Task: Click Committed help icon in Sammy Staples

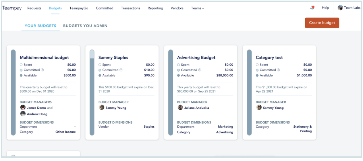Action: point(121,70)
